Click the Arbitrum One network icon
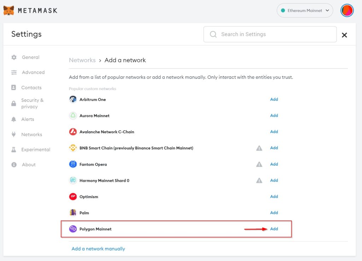Screen dimensions: 362x261 [73, 99]
